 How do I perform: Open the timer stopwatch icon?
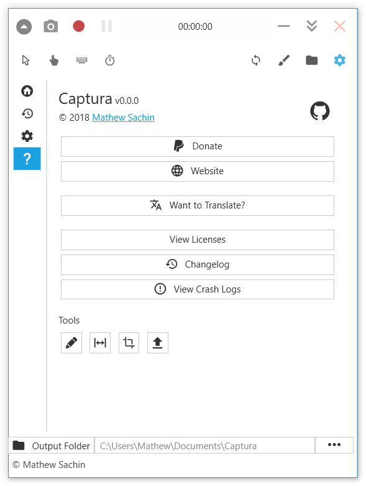pos(110,60)
